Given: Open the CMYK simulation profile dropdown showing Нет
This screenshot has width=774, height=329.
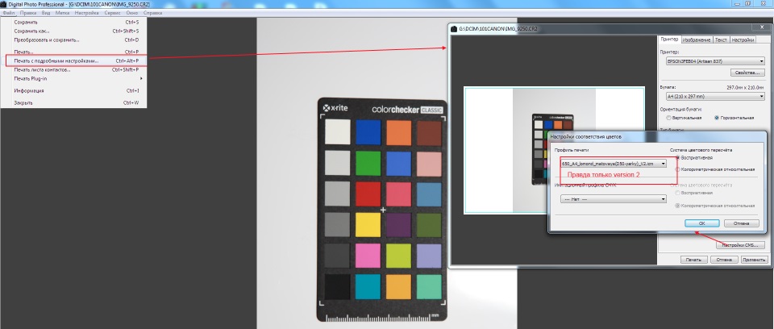Looking at the screenshot, I should 613,199.
